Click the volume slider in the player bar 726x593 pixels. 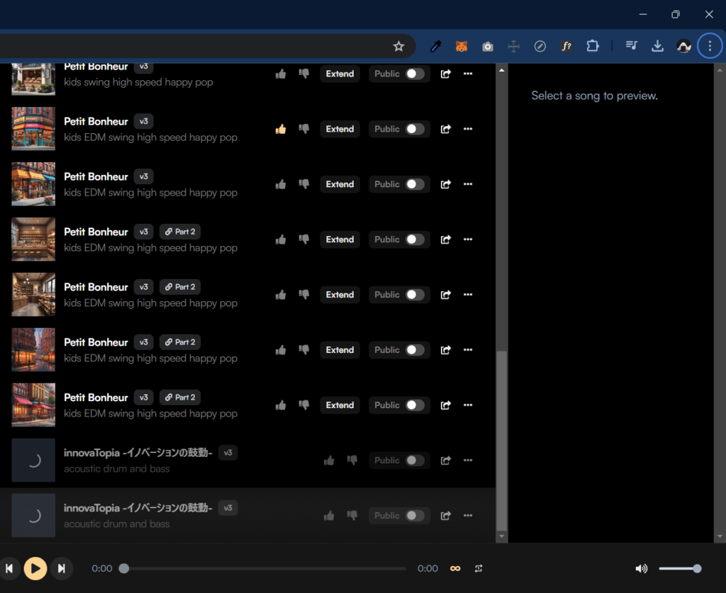click(678, 568)
